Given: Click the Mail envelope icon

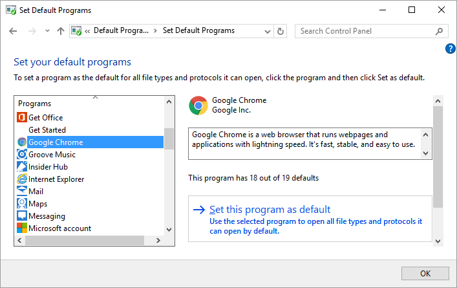Looking at the screenshot, I should (x=22, y=191).
